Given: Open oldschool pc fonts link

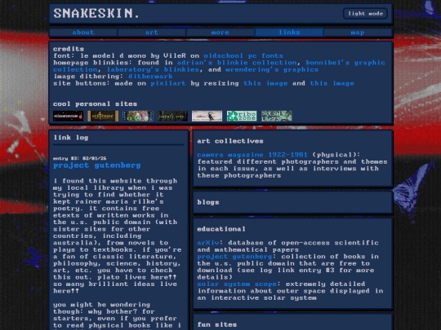Looking at the screenshot, I should coord(243,55).
